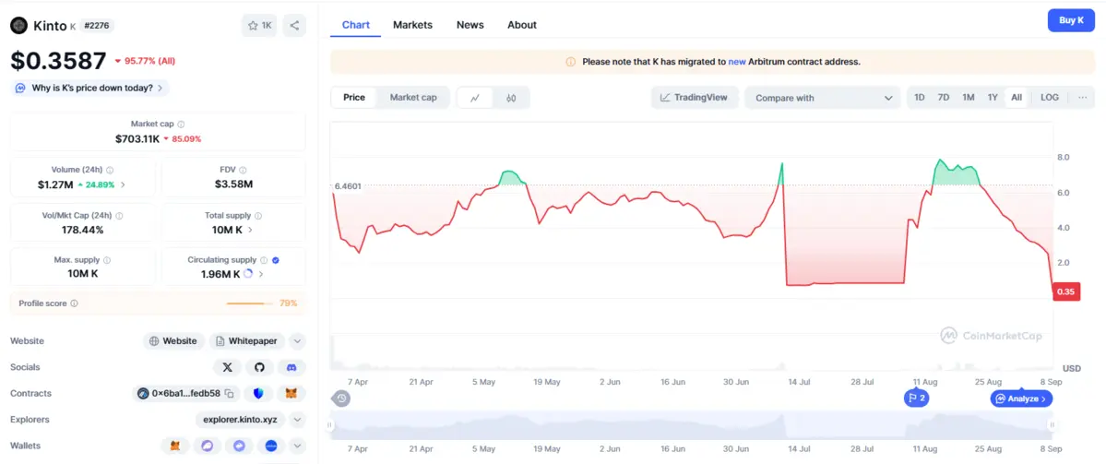
Task: Enable LOG scale on the chart
Action: tap(1050, 98)
